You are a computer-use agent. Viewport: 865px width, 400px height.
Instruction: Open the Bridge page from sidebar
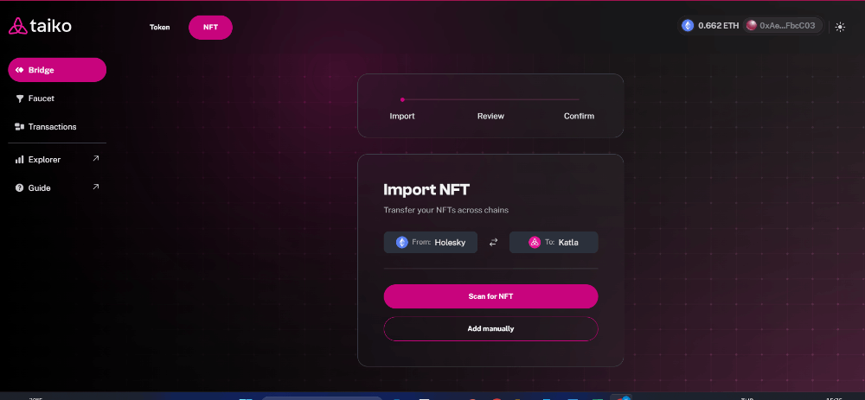57,70
